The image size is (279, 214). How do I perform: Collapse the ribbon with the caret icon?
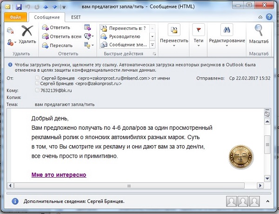pos(260,17)
